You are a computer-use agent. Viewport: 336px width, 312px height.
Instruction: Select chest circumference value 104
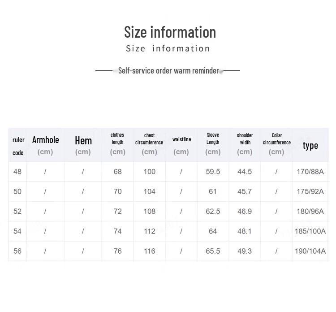[149, 191]
